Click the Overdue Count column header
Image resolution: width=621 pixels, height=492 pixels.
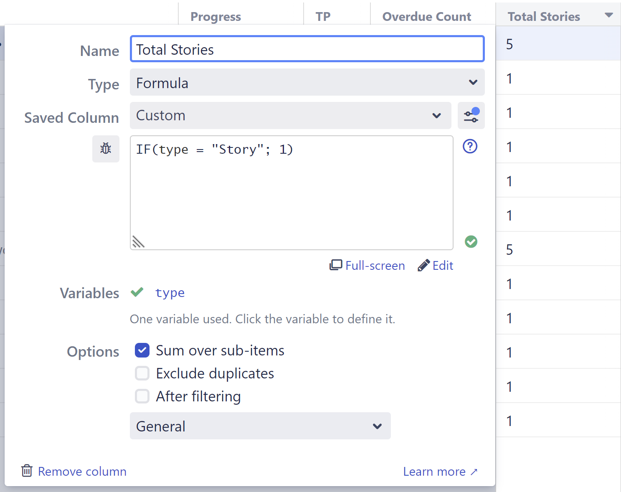426,16
